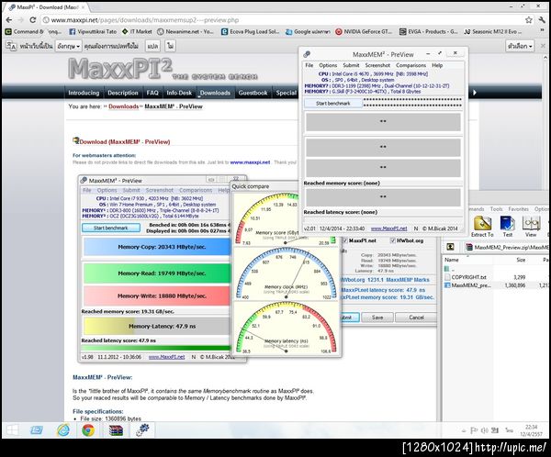Go to Introducing site tab
551x457 pixels.
[x=84, y=93]
